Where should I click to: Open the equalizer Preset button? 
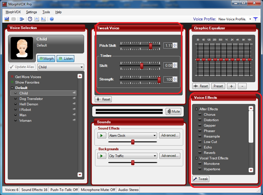pyautogui.click(x=218, y=86)
